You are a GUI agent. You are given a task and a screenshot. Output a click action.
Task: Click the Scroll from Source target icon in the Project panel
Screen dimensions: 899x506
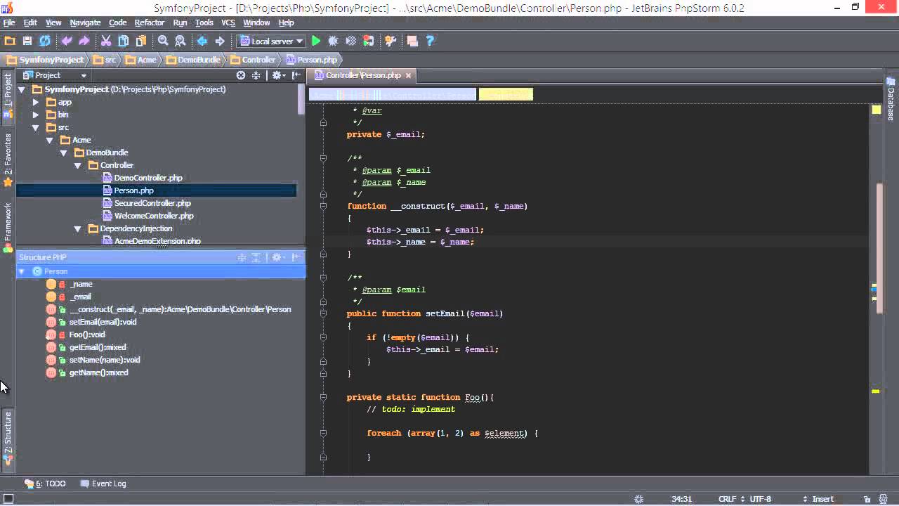tap(241, 75)
